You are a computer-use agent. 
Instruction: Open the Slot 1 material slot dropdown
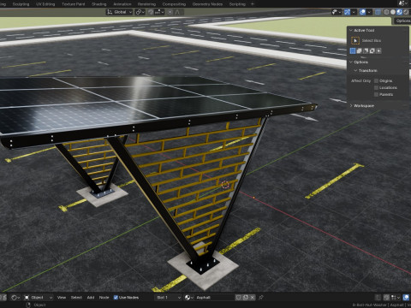pyautogui.click(x=169, y=298)
